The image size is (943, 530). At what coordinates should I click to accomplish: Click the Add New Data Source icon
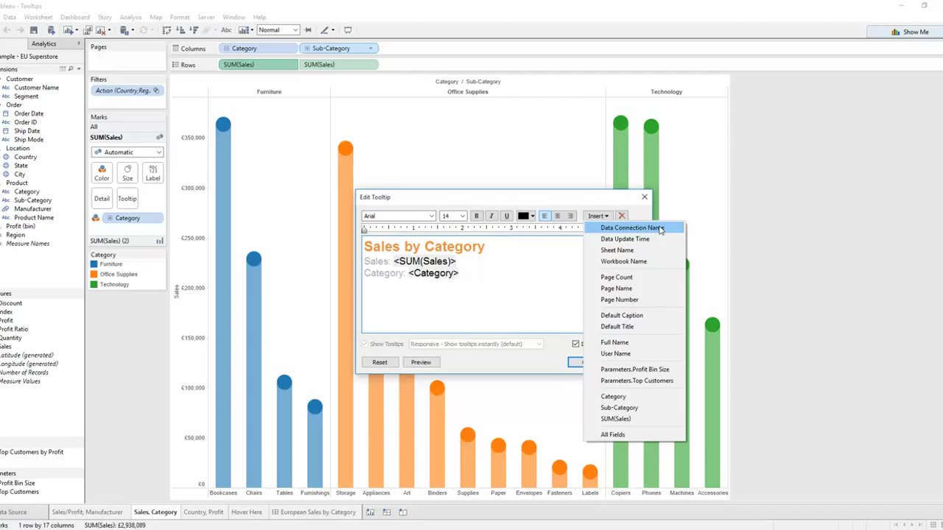[x=52, y=30]
